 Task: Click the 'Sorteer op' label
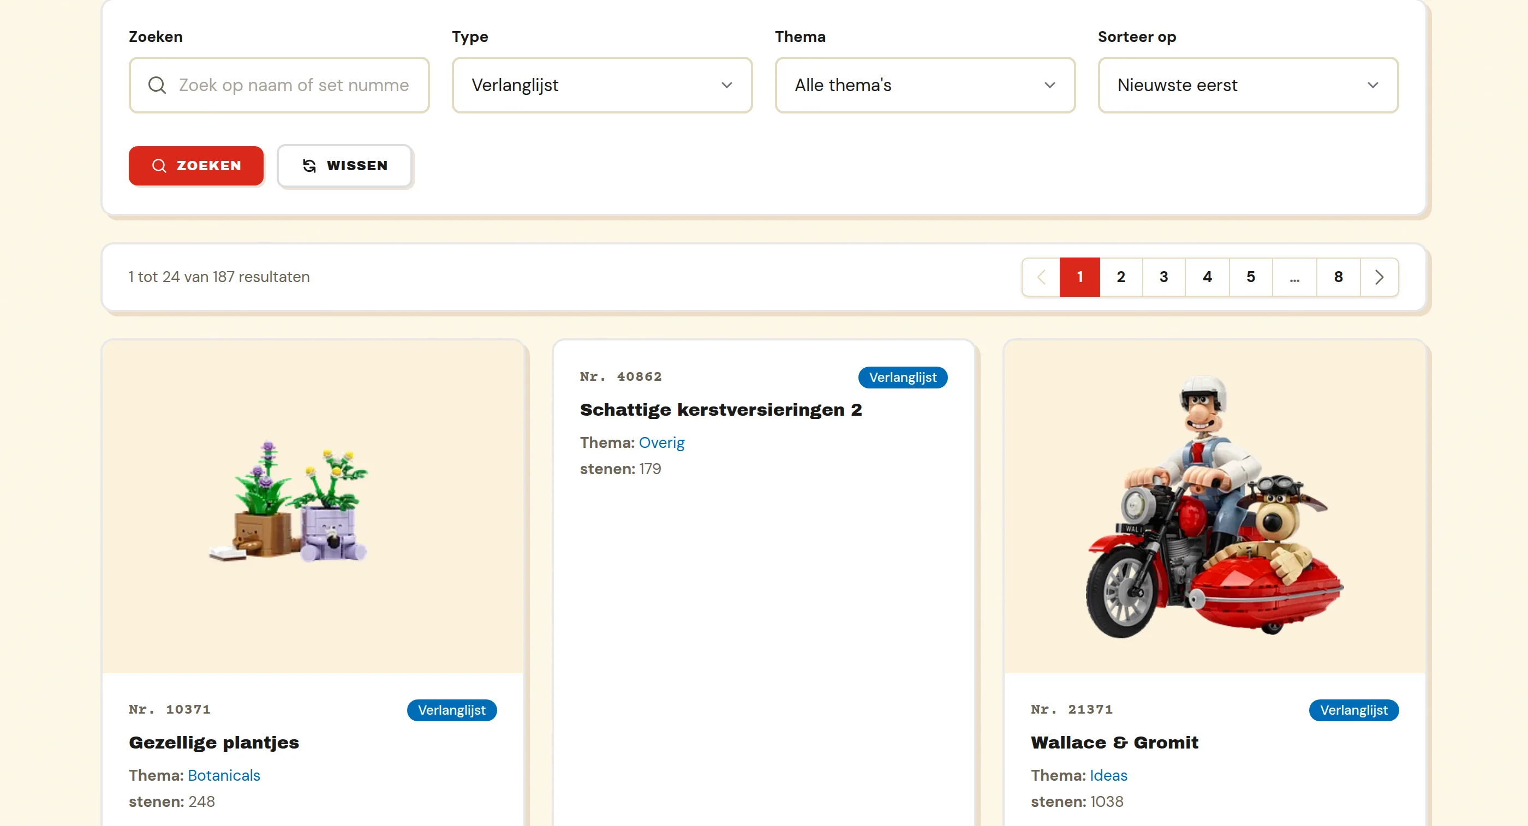1137,37
